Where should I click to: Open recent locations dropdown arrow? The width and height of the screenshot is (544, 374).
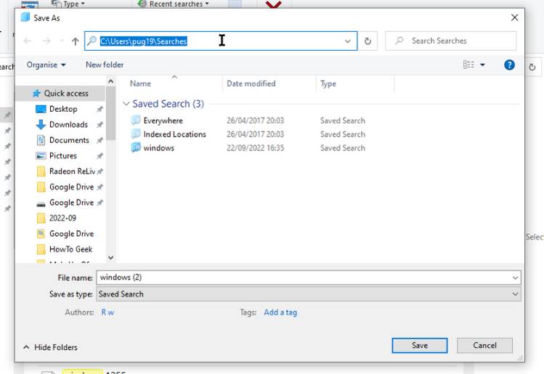pyautogui.click(x=62, y=41)
